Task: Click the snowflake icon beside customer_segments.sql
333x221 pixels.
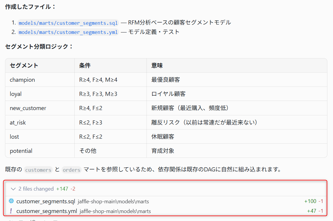Action: pos(11,201)
